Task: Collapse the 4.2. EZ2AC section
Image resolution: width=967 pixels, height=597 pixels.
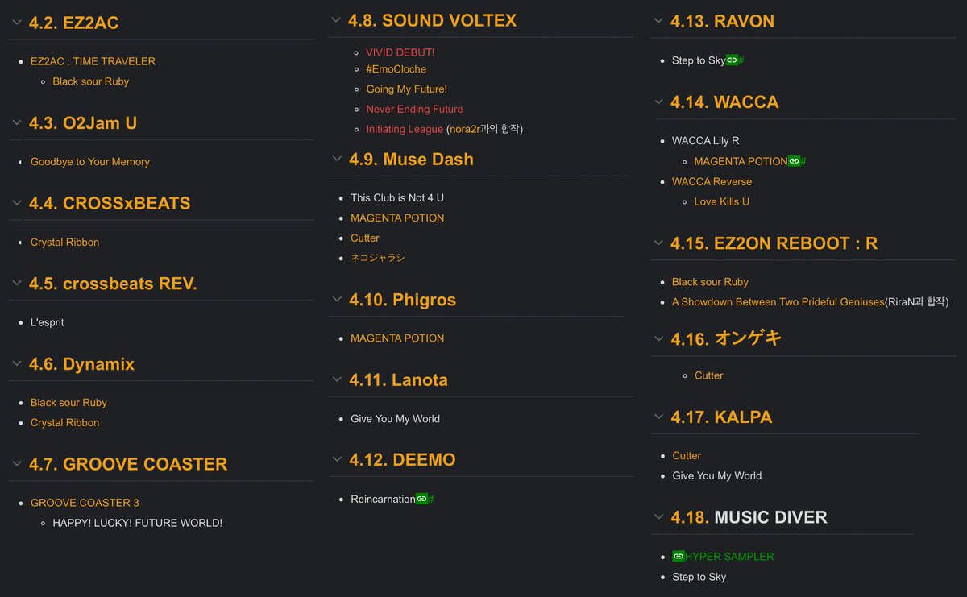Action: (16, 23)
